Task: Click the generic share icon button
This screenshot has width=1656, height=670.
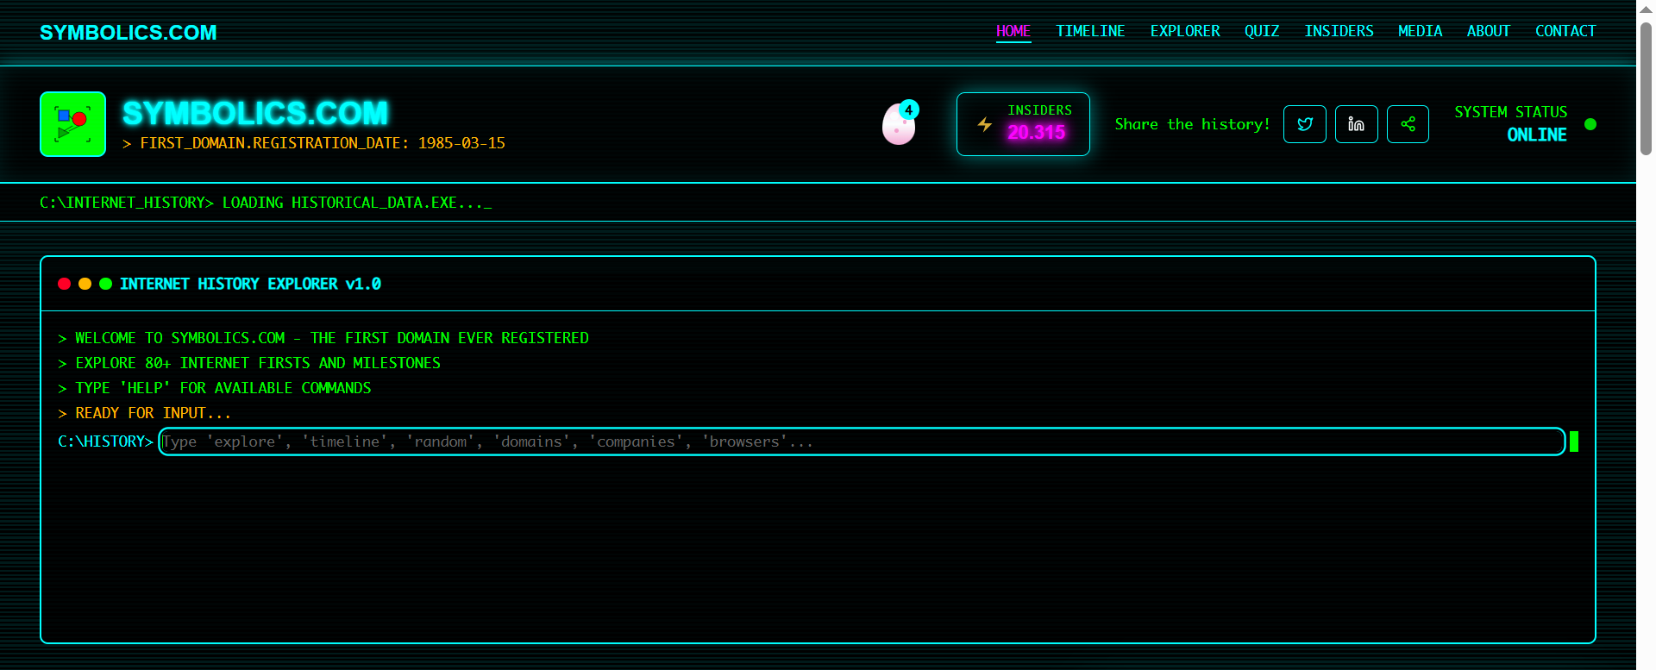Action: click(x=1408, y=124)
